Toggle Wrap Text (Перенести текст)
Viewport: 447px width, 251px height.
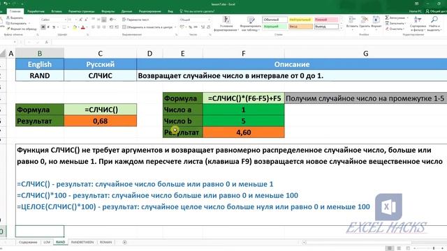tap(135, 20)
